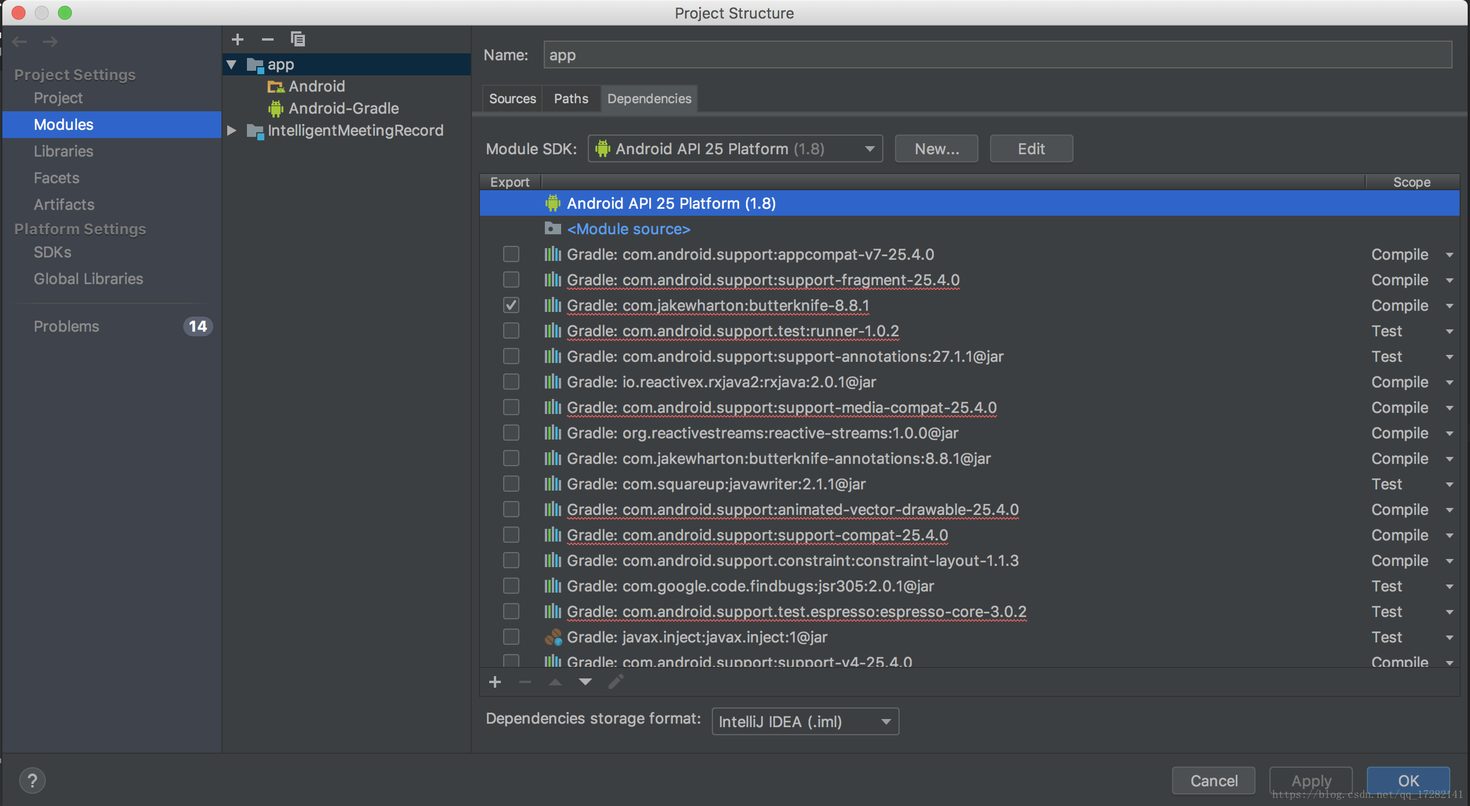Screen dimensions: 1470x806
Task: Enable export for reactive-streams:1.0.0@jar
Action: [x=511, y=433]
